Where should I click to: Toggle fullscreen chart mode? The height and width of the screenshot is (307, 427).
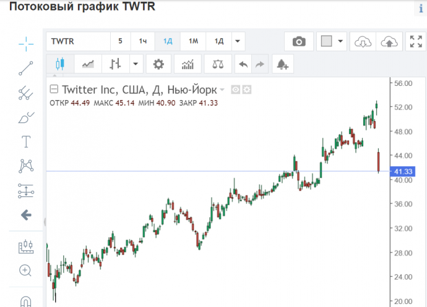tap(415, 41)
